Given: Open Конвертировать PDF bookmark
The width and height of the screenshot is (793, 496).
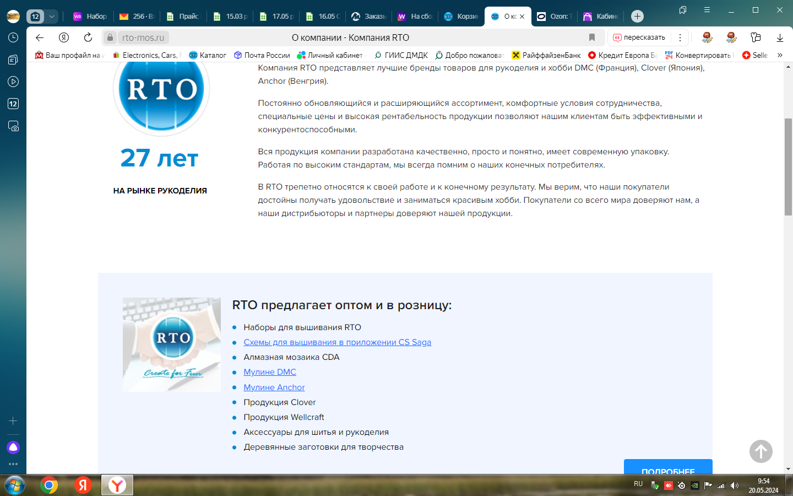Looking at the screenshot, I should (699, 55).
